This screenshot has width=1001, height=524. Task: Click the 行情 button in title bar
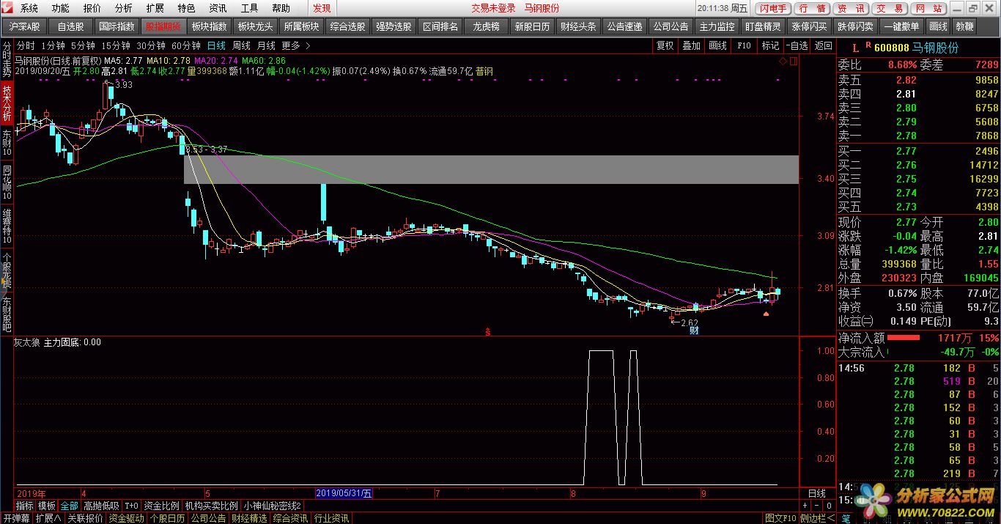(x=812, y=9)
